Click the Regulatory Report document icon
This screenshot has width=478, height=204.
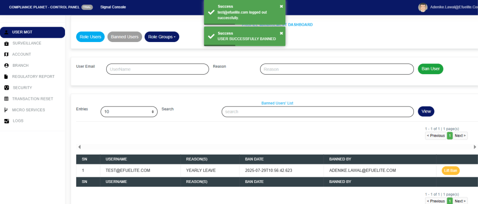click(x=7, y=77)
